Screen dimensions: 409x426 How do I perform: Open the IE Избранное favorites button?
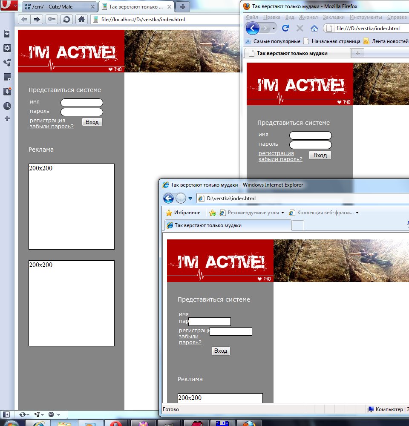(x=183, y=213)
